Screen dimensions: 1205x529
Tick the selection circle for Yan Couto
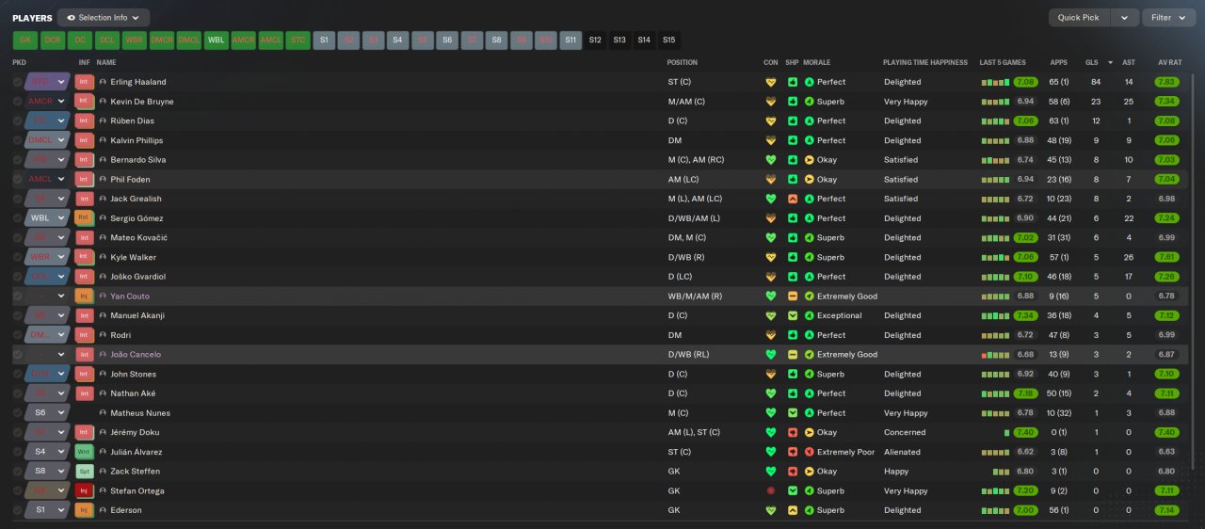coord(18,297)
